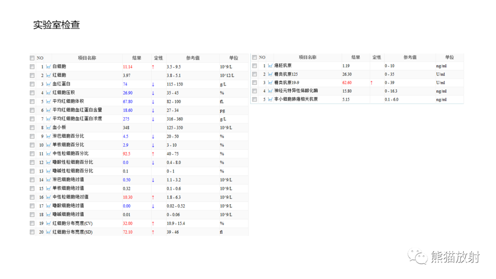Open trend chart icon for 嗜碱细胞绝对值
The width and height of the screenshot is (496, 279).
[x=48, y=214]
